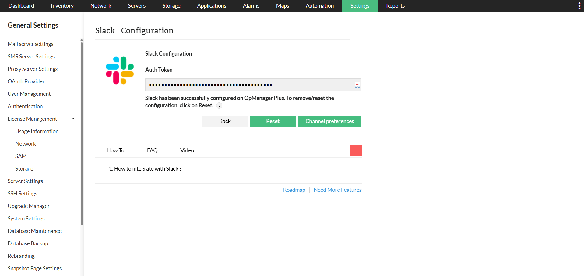Collapse the help panel with red minus button
This screenshot has height=276, width=584.
coord(356,150)
